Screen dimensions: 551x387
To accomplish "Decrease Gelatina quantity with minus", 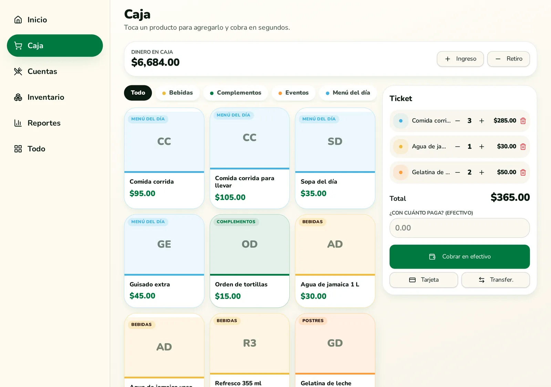I will coord(457,172).
